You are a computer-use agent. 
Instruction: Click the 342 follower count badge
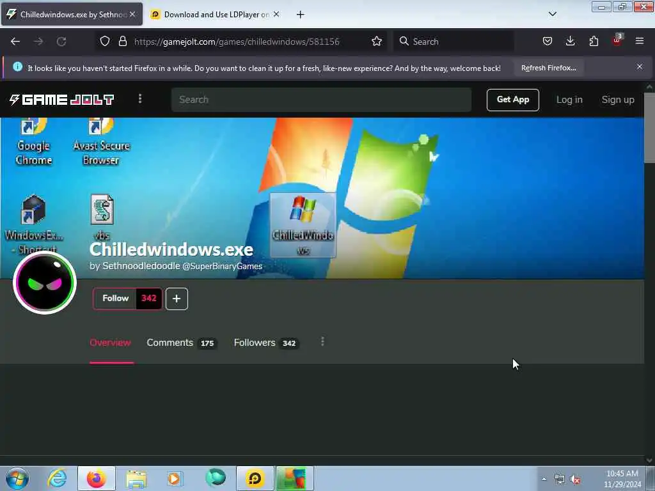(148, 299)
